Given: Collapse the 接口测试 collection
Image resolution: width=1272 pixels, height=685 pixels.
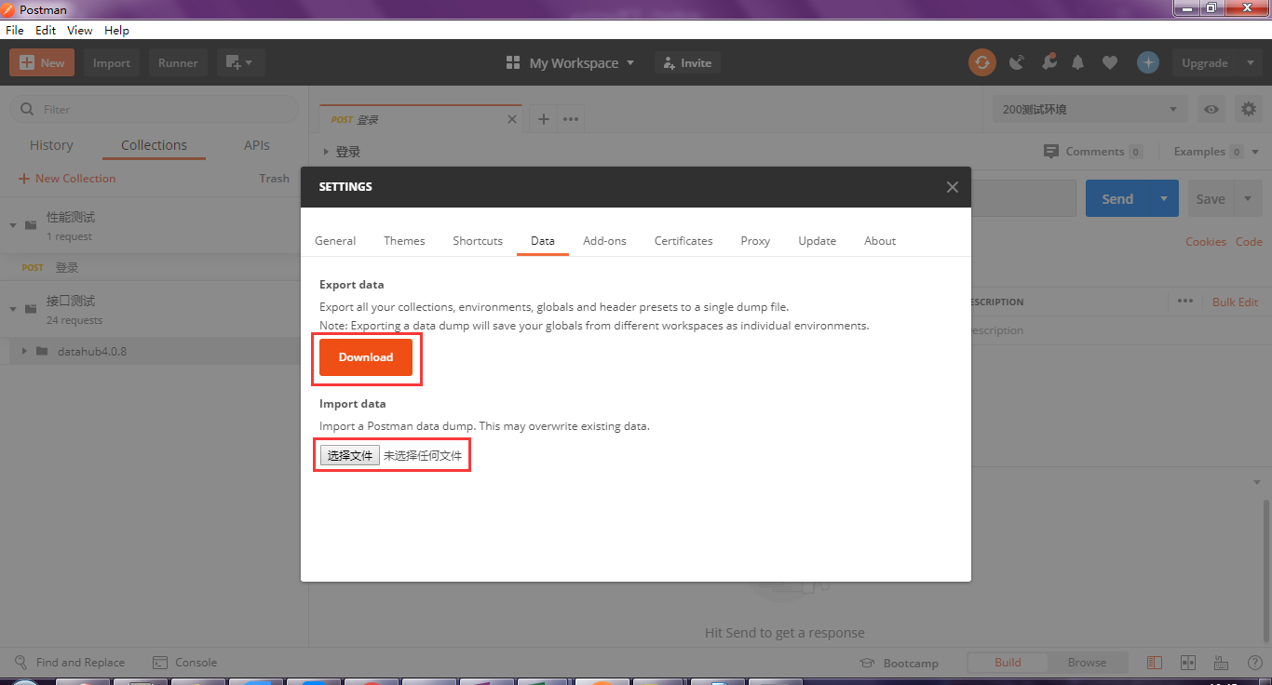Looking at the screenshot, I should coord(13,309).
